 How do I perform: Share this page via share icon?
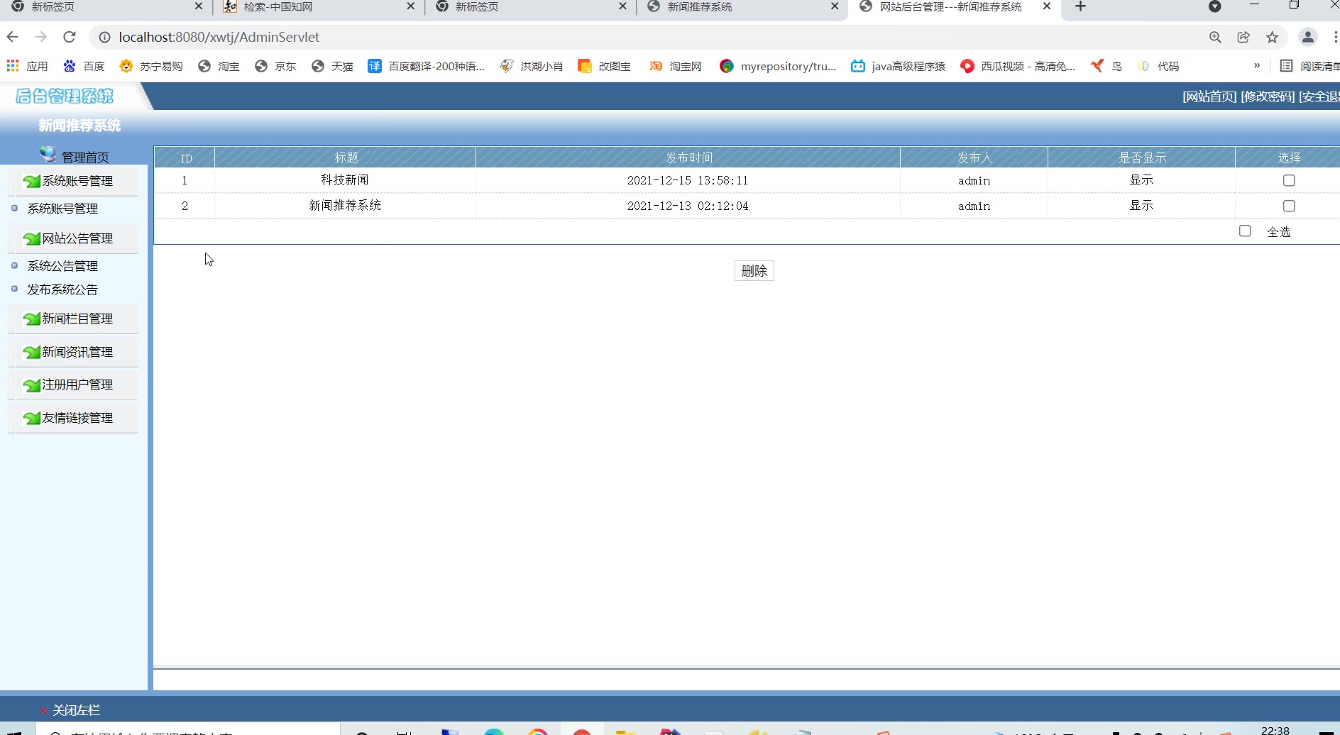coord(1243,37)
